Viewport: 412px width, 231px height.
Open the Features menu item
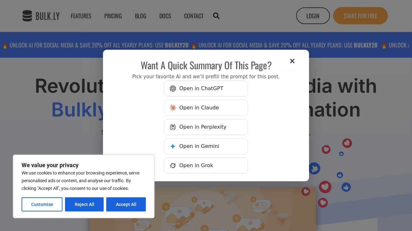coord(81,16)
